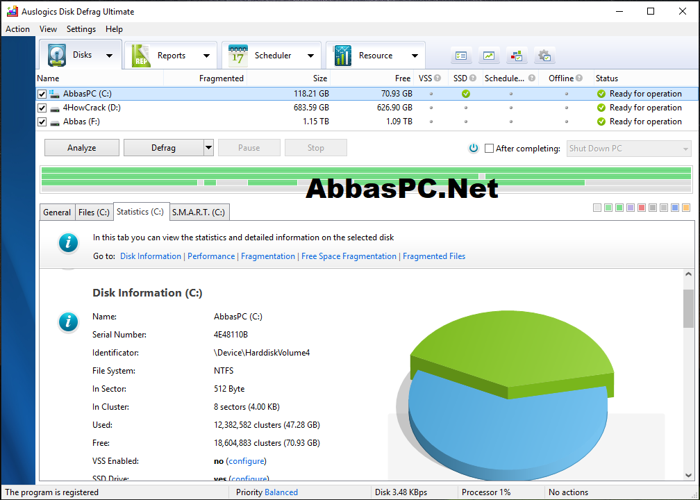Go to Fragmentation section link
Screen dimensions: 700x500
(268, 256)
